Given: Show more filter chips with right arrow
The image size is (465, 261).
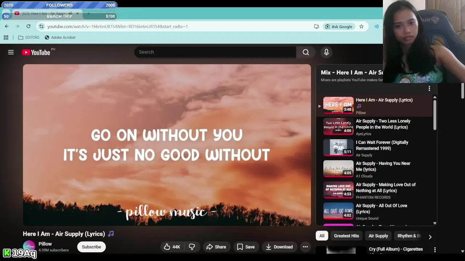Looking at the screenshot, I should pos(430,237).
